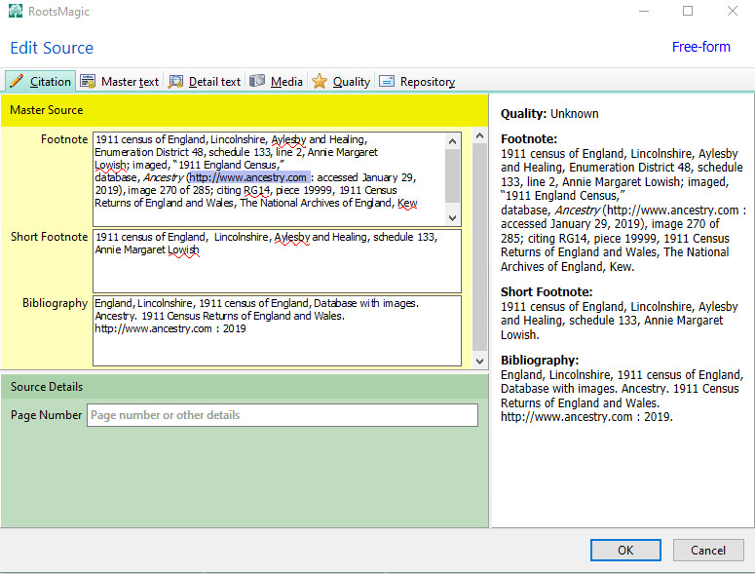Click the misspelled word Lowish in Short Footnote box
The height and width of the screenshot is (574, 755).
(x=183, y=249)
